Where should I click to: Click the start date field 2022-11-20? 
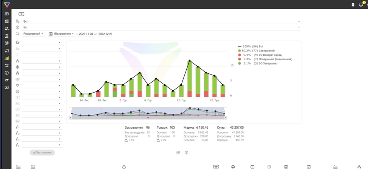[x=86, y=34]
